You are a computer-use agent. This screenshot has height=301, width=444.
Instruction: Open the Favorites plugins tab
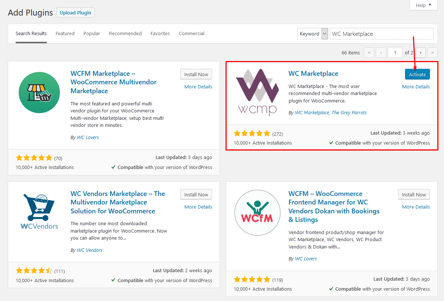(x=160, y=34)
